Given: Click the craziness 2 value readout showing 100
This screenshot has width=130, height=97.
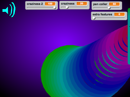Looking at the screenshot, I should tap(50, 4).
